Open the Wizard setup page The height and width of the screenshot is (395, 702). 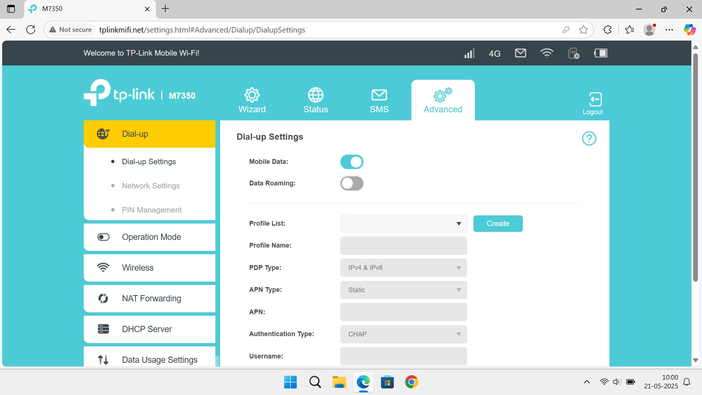coord(252,99)
